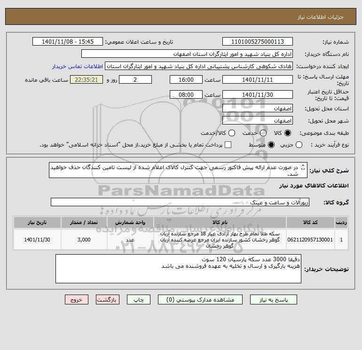Viewport: 362px width, 350px height.
Task: Click row number 1 cell
Action: click(x=341, y=240)
